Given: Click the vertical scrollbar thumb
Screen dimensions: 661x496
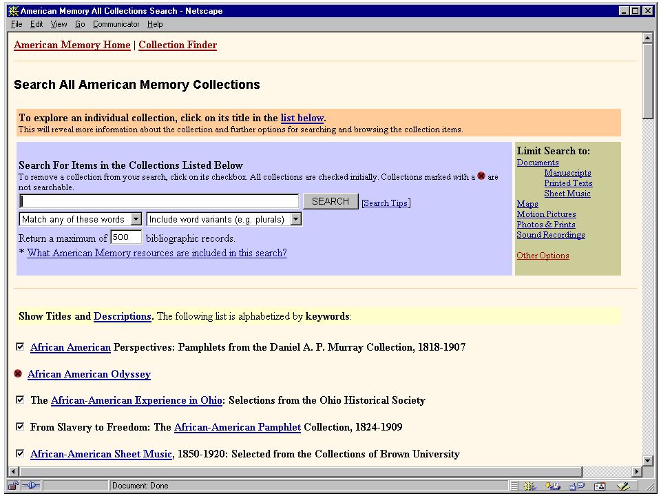Looking at the screenshot, I should pos(648,81).
